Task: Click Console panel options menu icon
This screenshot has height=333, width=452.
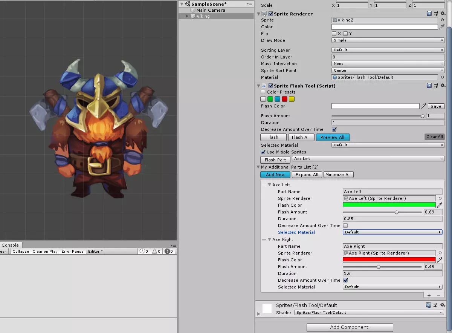Action: [173, 245]
